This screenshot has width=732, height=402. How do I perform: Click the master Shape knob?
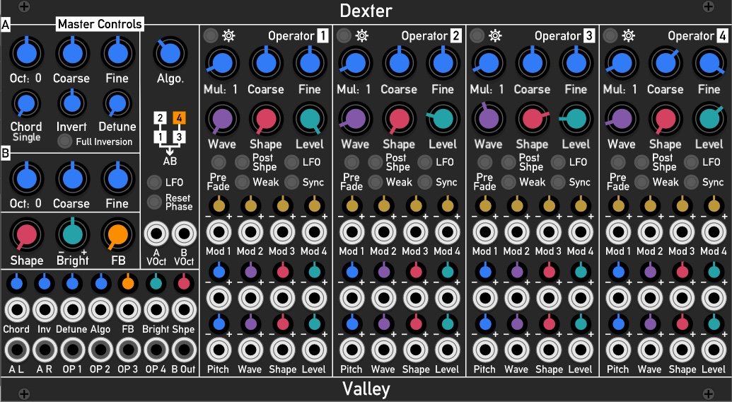[x=27, y=235]
